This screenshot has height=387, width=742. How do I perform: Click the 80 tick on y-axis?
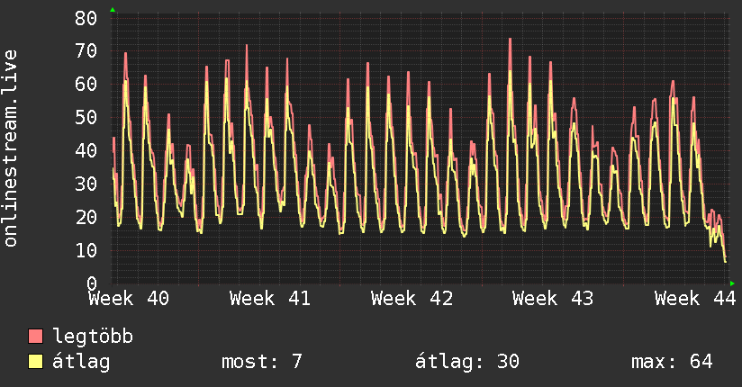click(x=86, y=19)
